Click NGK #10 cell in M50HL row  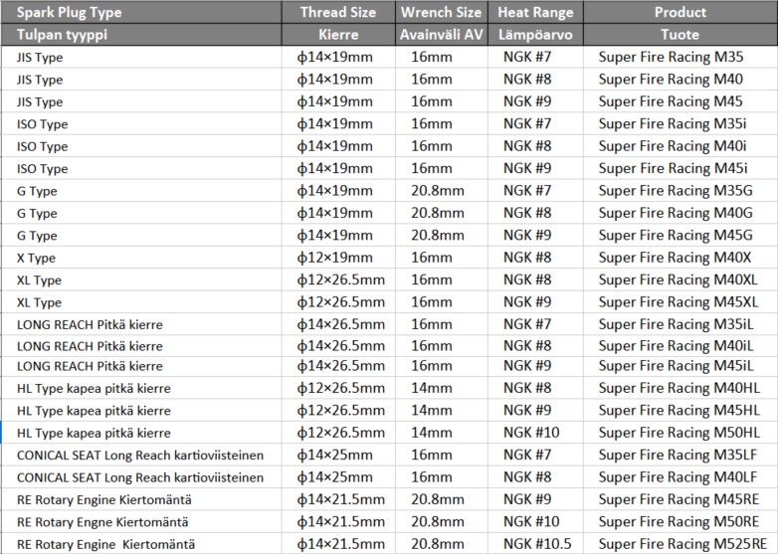536,433
